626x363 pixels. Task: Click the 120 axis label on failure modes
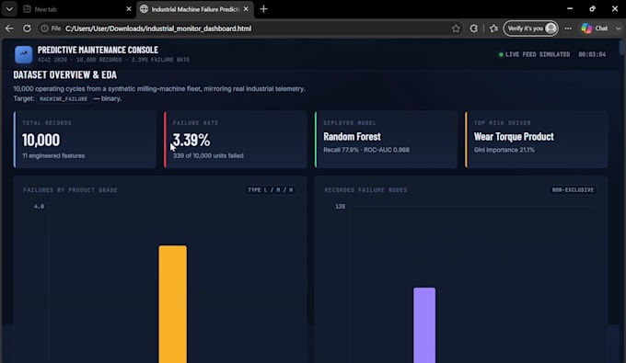click(x=340, y=206)
